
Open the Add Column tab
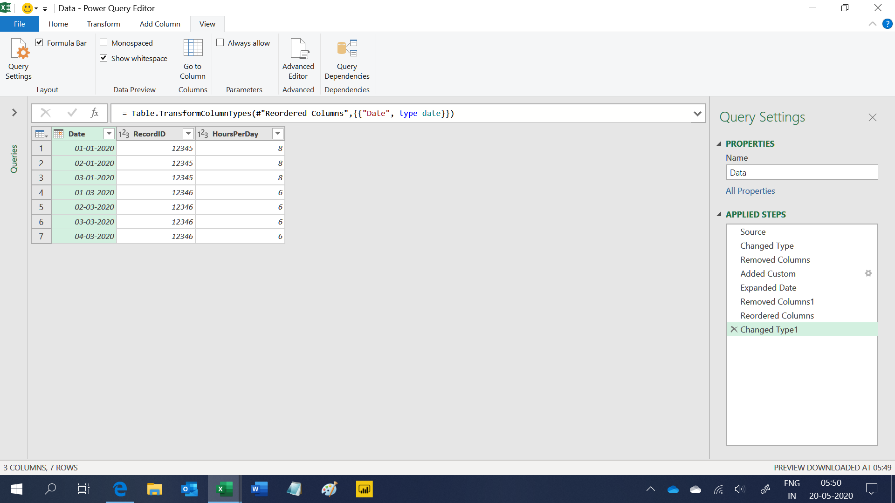click(160, 24)
